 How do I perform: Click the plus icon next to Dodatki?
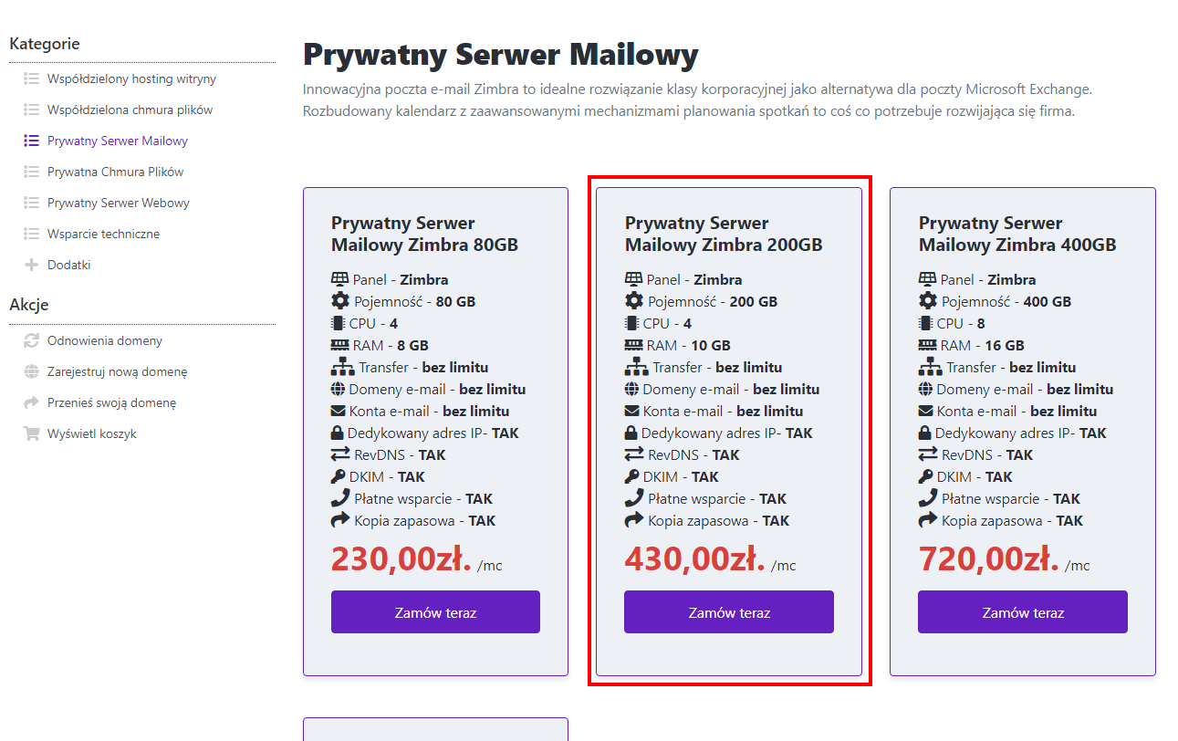31,266
